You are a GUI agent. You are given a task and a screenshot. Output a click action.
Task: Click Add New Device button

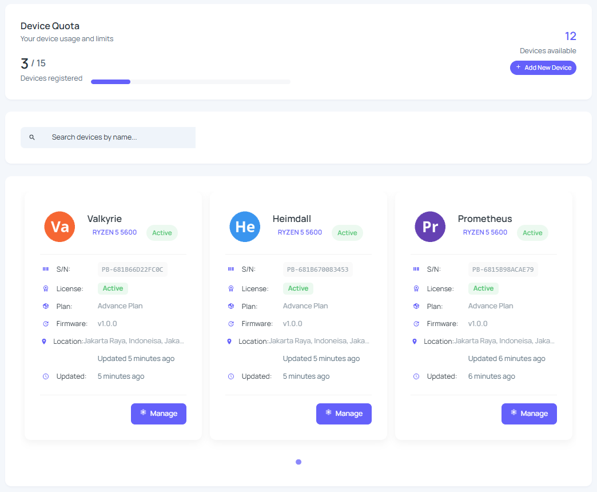543,68
